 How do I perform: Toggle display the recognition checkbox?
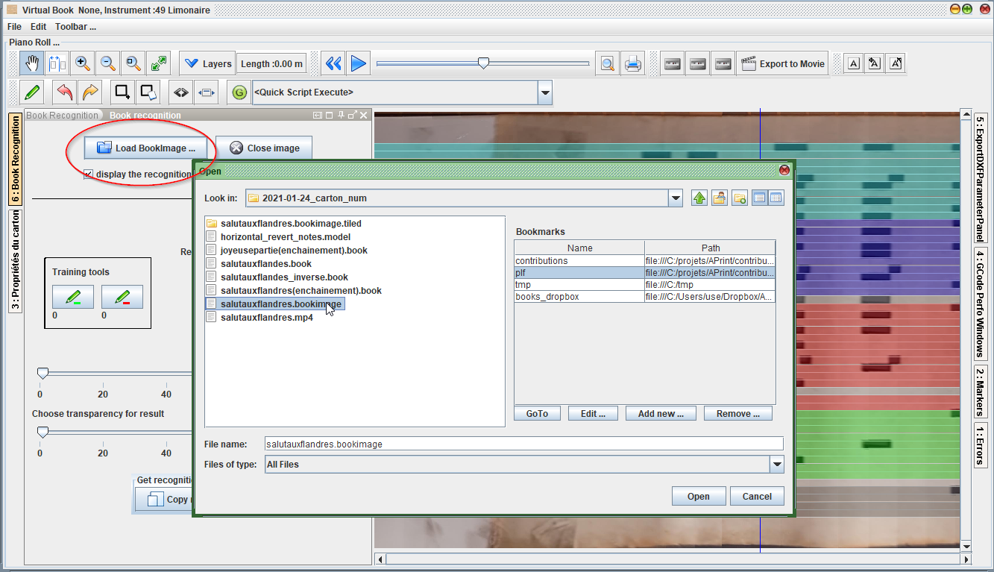pos(89,174)
